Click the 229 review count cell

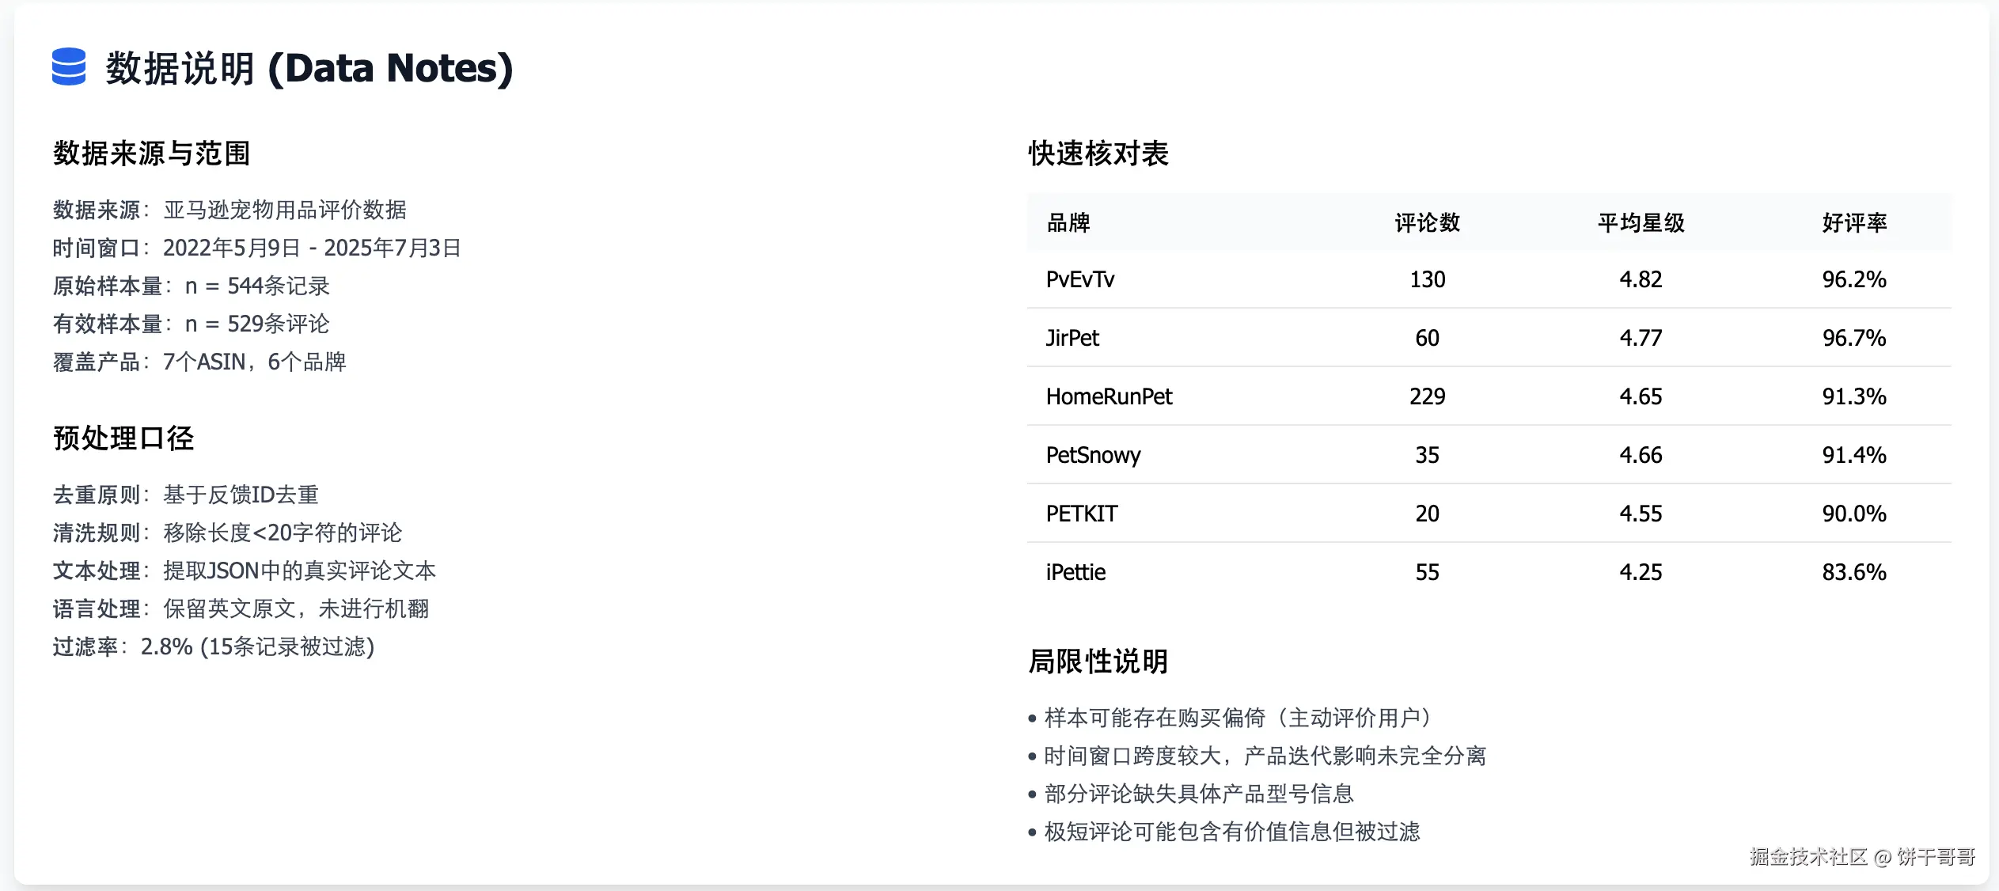[1427, 396]
